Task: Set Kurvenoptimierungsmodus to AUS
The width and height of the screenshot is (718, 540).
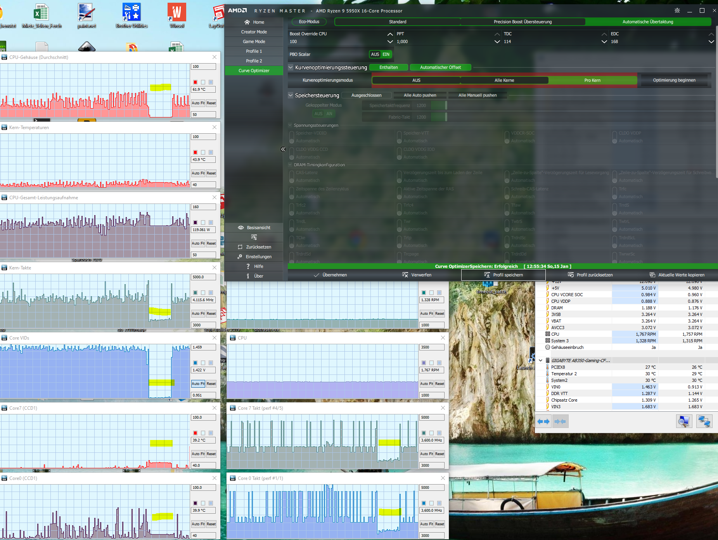Action: (416, 80)
